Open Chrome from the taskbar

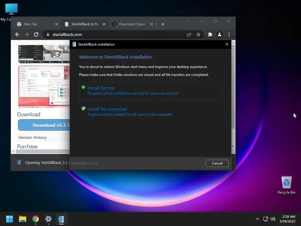(x=35, y=219)
